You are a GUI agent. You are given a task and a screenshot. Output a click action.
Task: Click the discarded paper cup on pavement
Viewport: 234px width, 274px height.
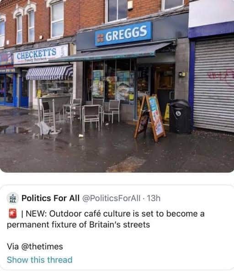81,135
